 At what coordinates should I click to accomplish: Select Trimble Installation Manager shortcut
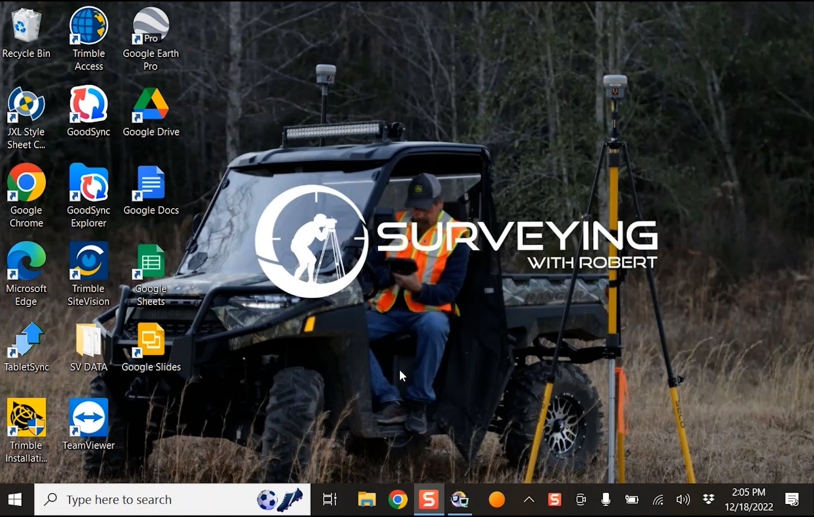(26, 431)
